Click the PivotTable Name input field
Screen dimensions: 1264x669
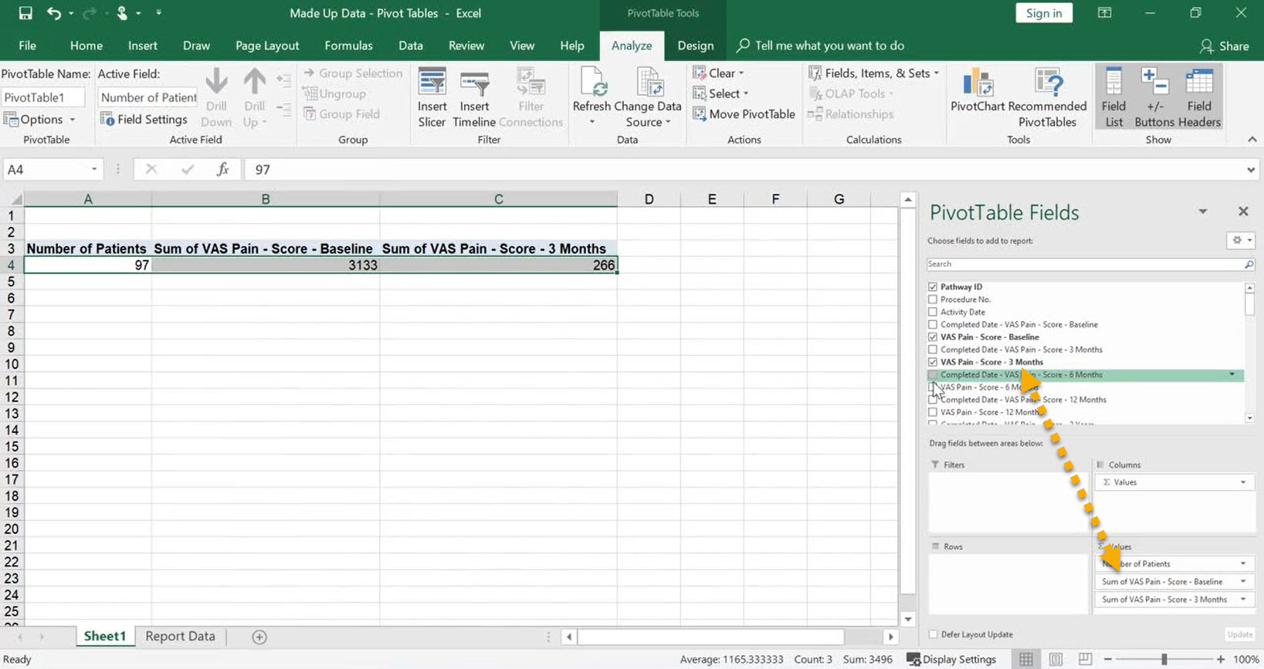click(43, 97)
